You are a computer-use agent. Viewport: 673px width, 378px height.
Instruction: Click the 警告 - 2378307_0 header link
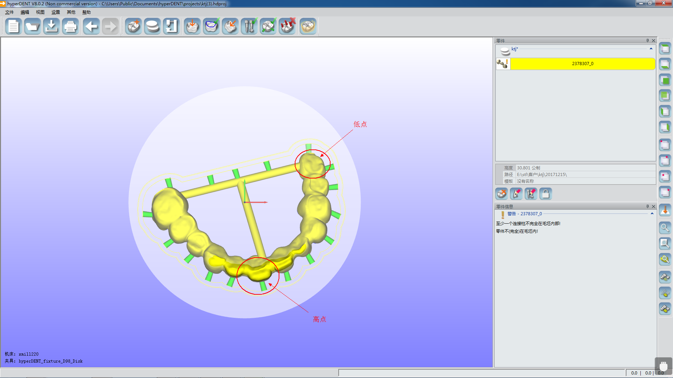pyautogui.click(x=525, y=214)
